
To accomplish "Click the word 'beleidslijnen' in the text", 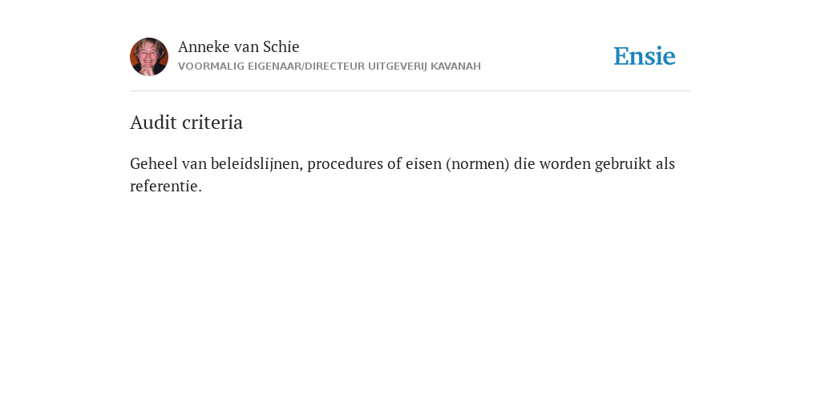I will pos(257,163).
